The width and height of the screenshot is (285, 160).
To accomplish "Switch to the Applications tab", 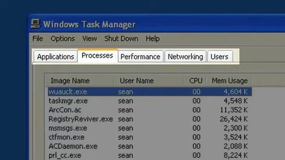I will click(x=56, y=56).
